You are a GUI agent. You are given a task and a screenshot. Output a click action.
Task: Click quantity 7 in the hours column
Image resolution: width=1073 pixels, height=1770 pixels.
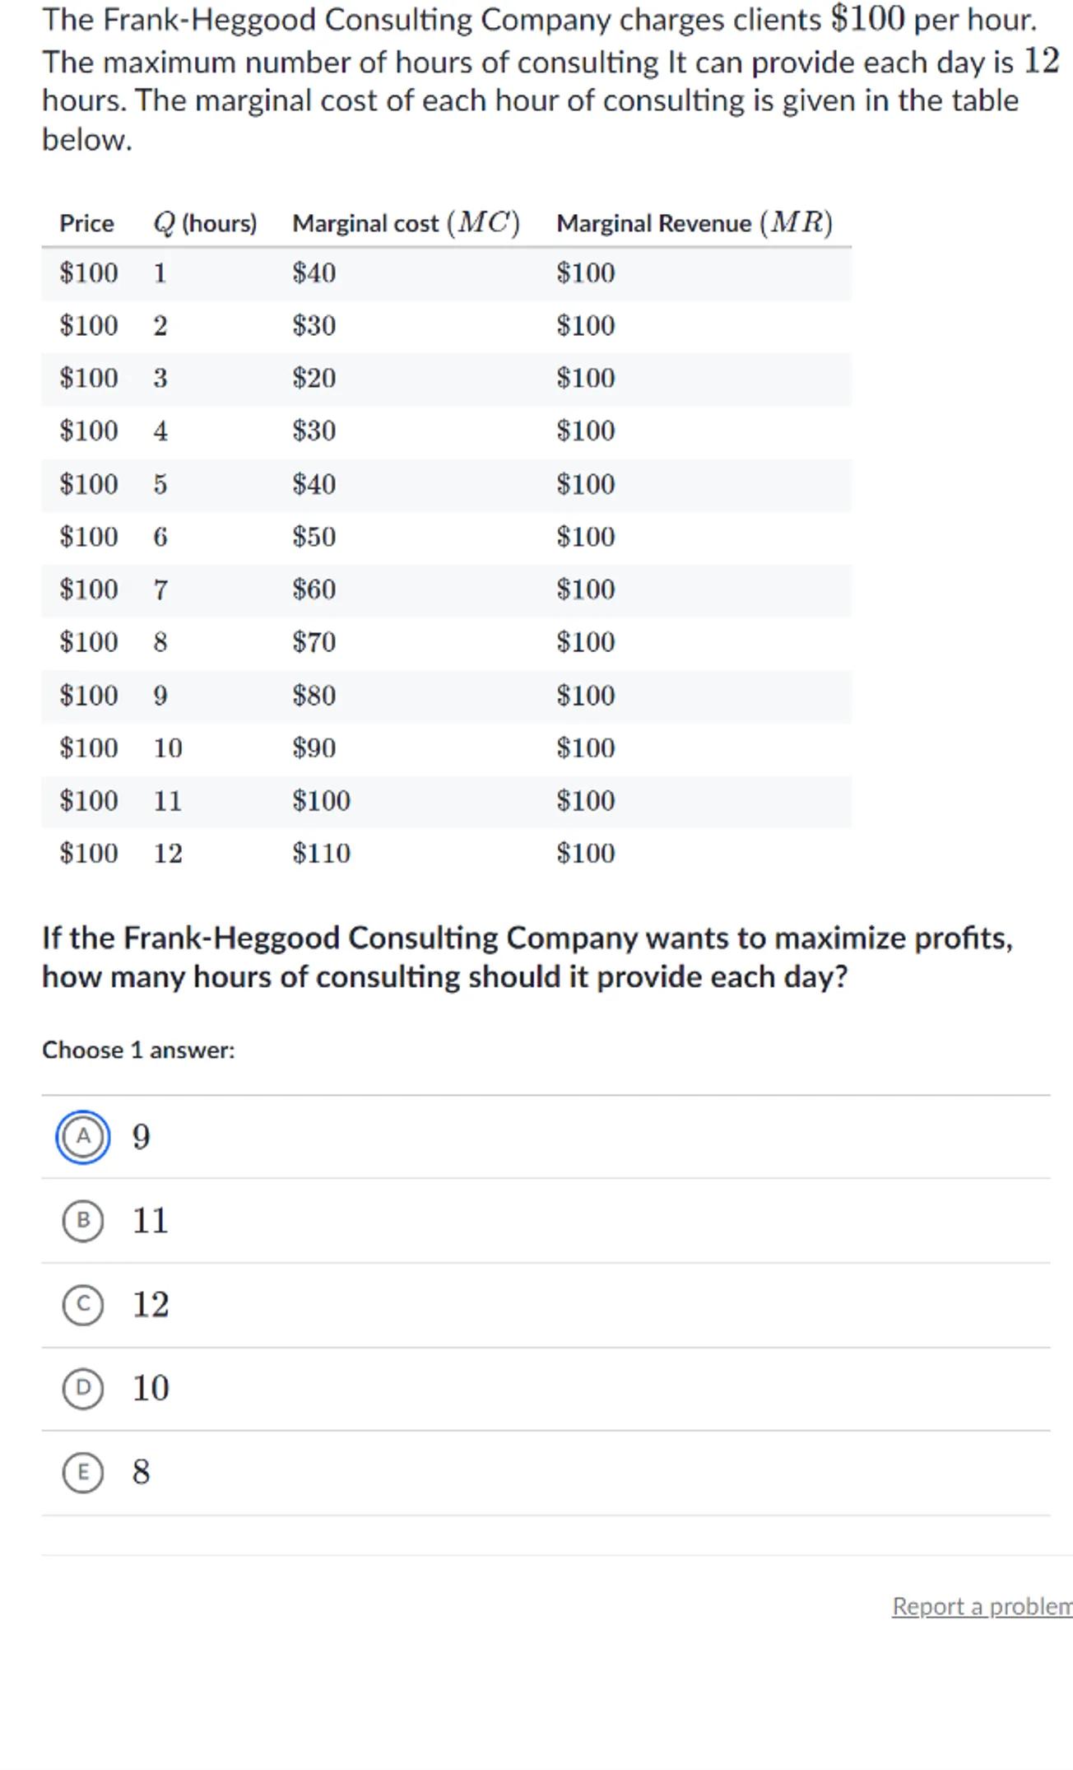coord(160,589)
